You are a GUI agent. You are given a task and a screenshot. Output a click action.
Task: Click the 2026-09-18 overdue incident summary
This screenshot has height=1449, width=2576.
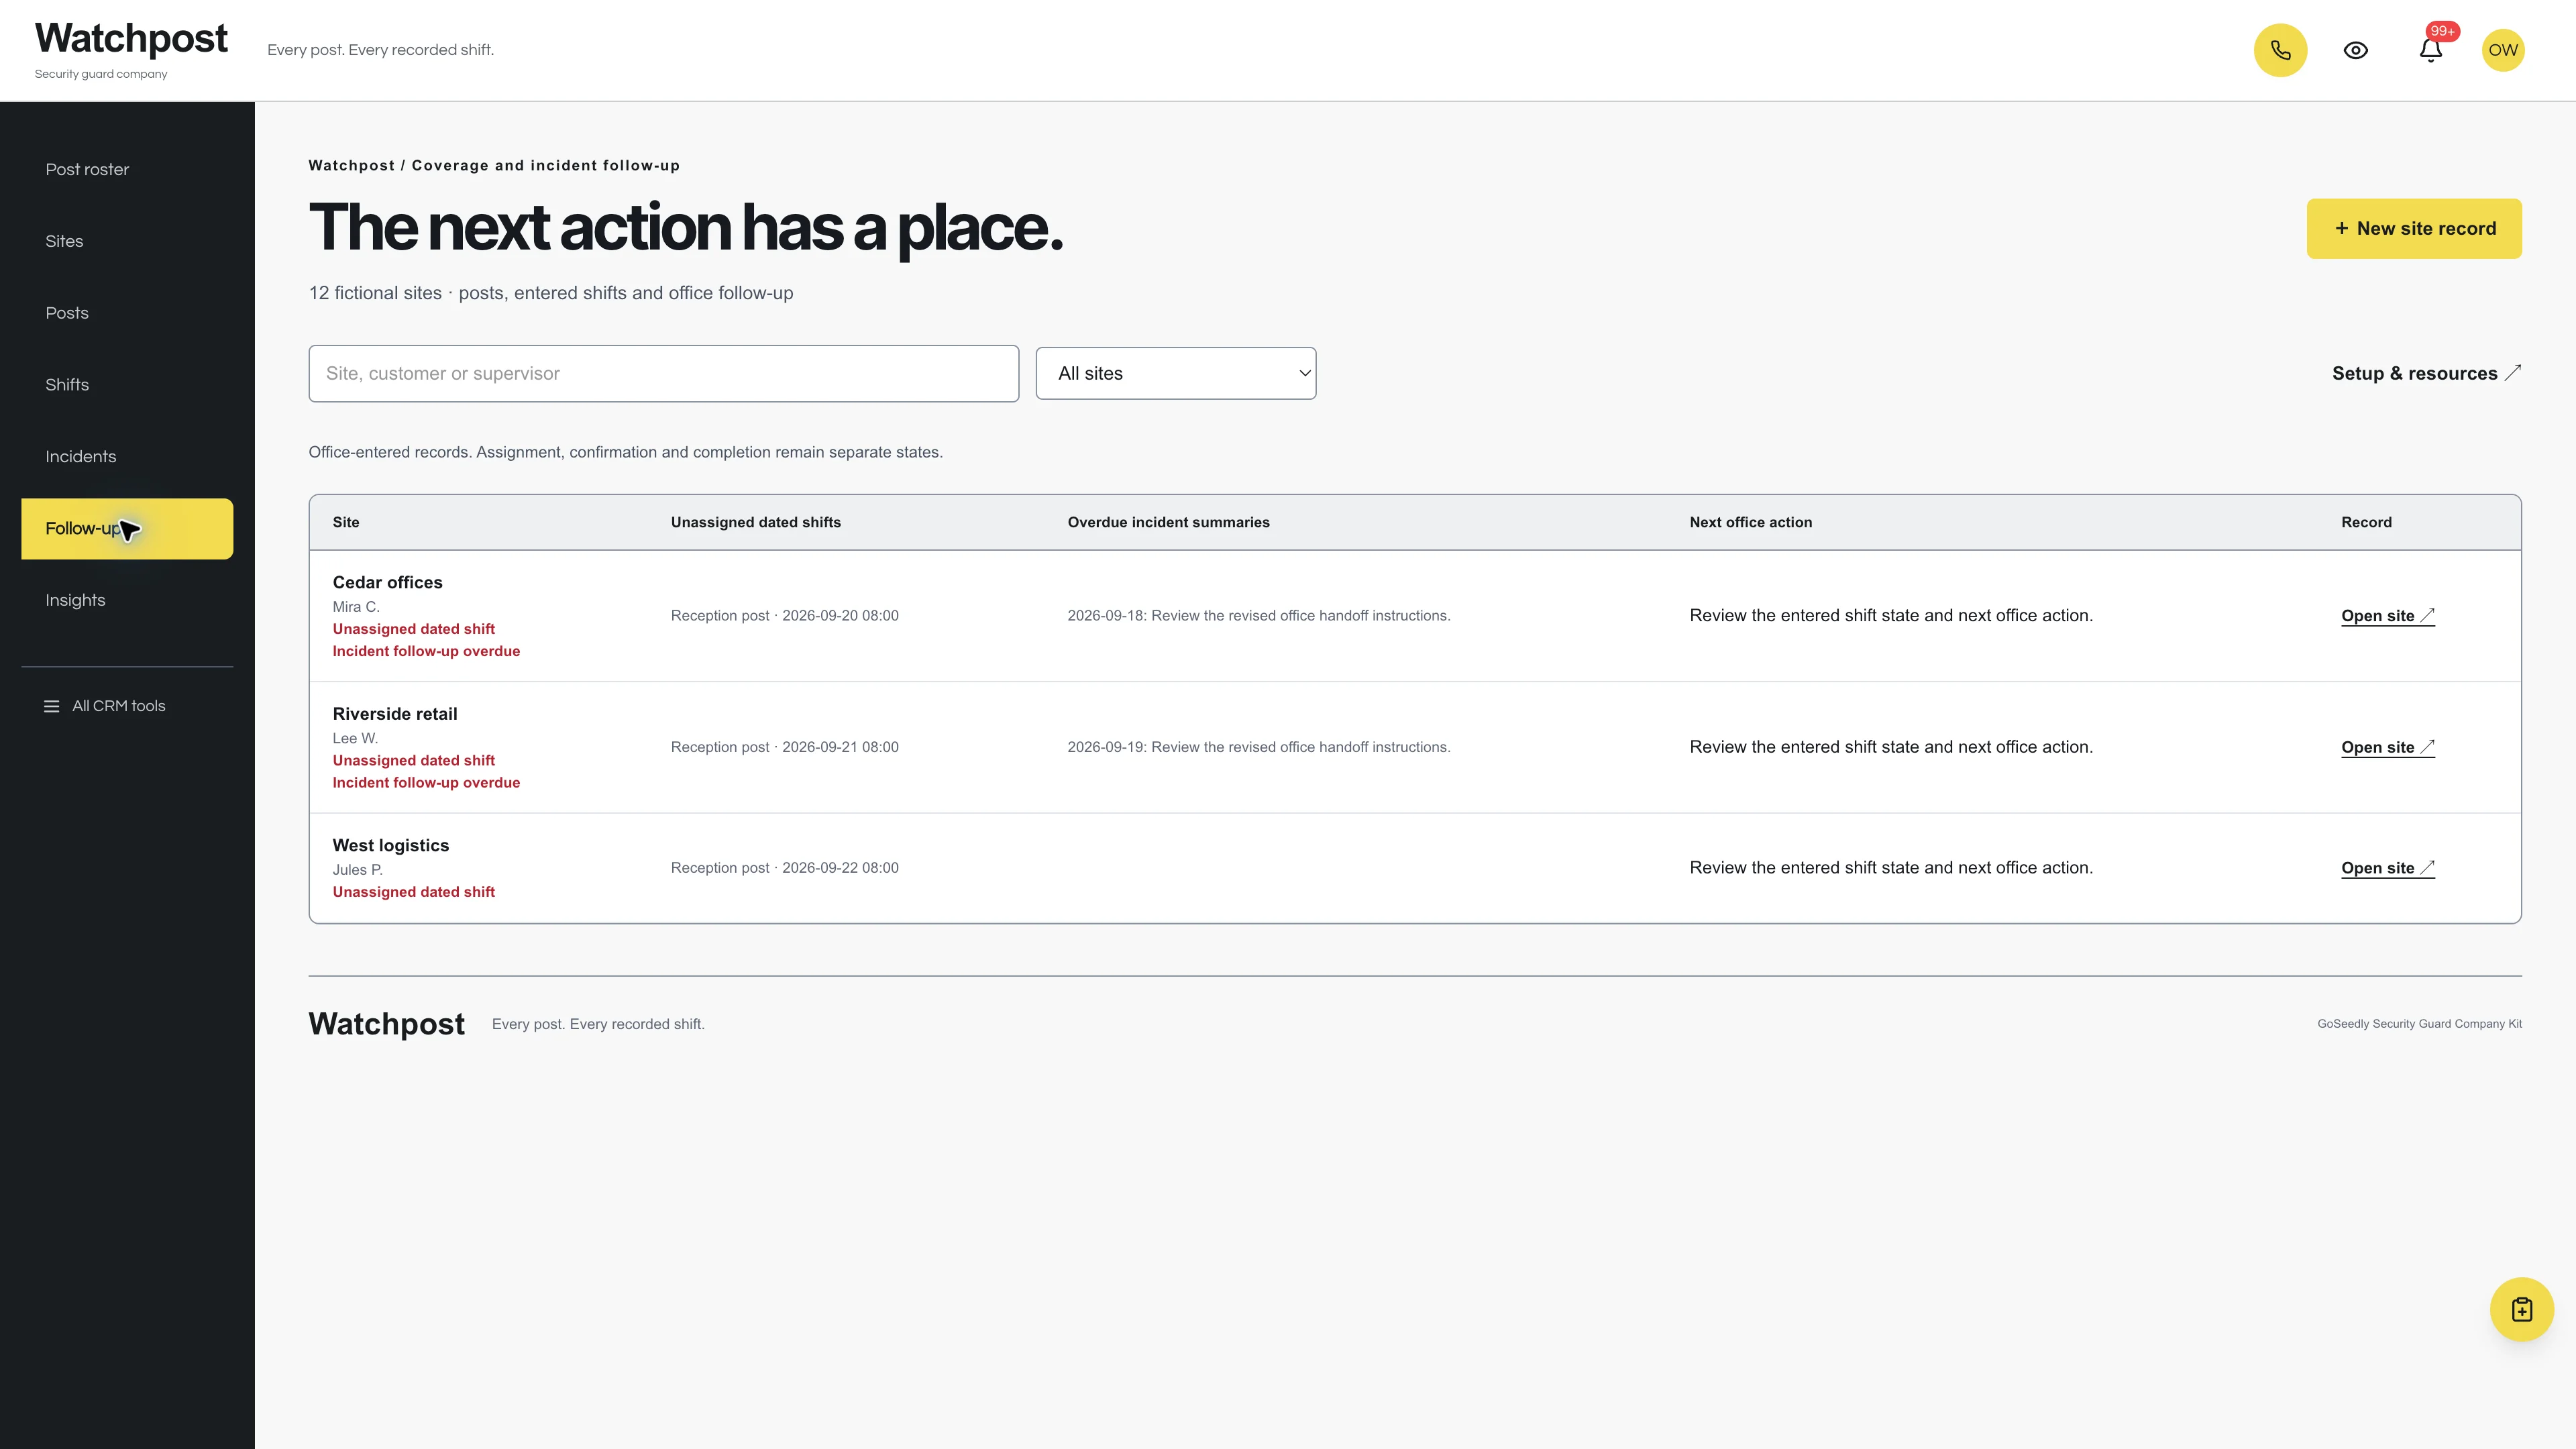tap(1258, 616)
